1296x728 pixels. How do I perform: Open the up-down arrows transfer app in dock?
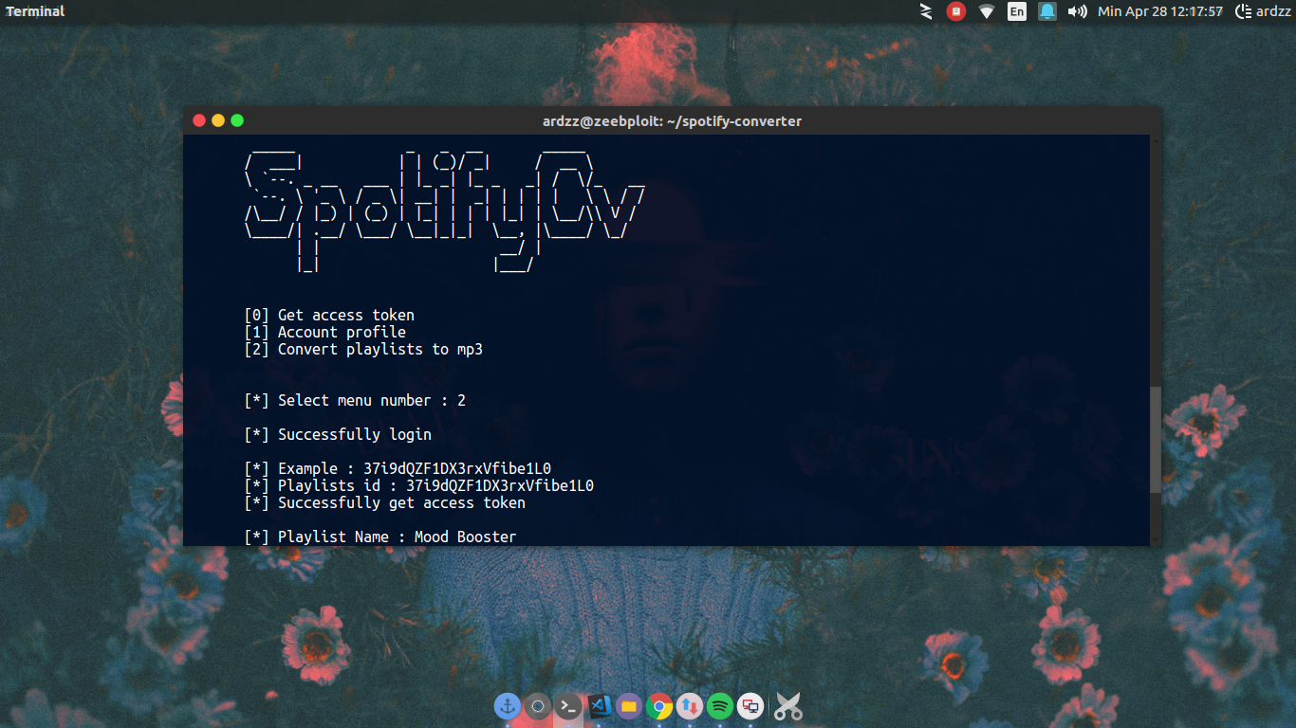pyautogui.click(x=690, y=706)
